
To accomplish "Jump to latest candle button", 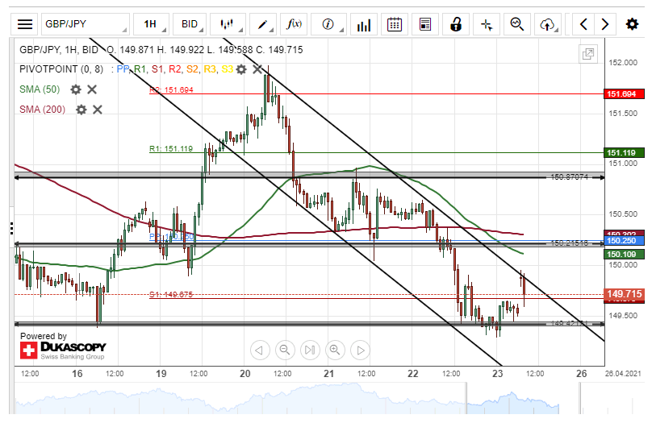I will coord(310,350).
